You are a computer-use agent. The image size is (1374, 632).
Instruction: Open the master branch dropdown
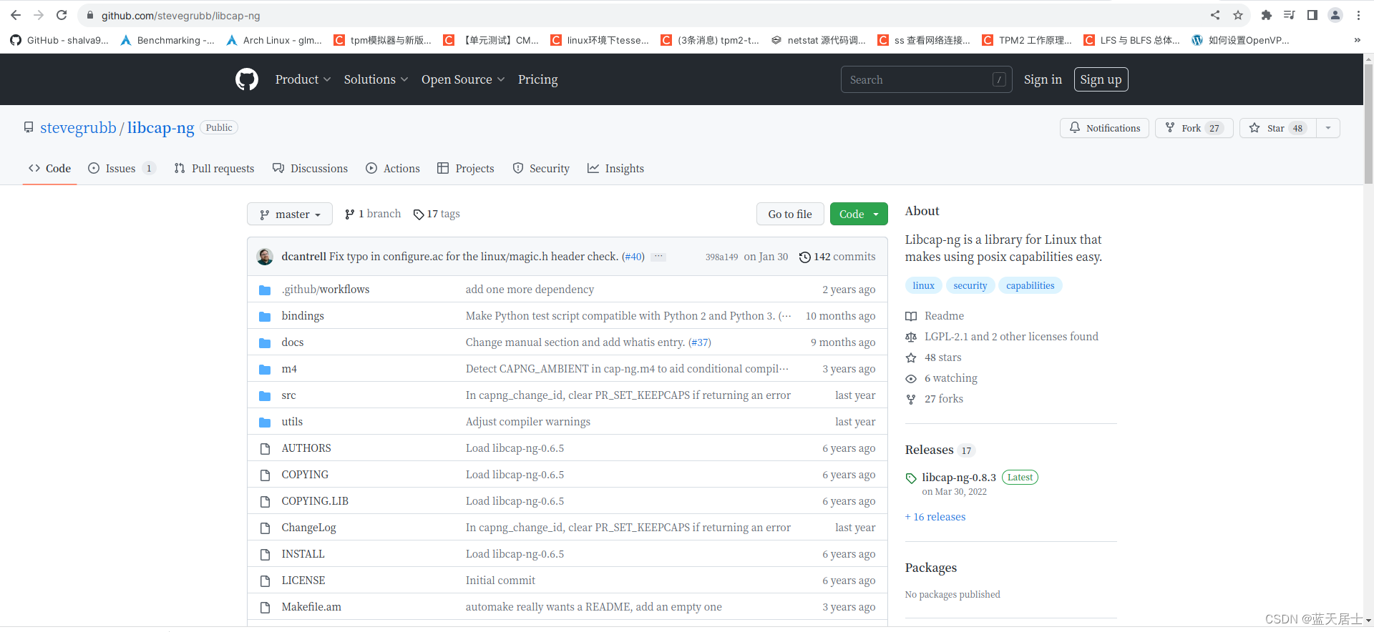click(290, 214)
